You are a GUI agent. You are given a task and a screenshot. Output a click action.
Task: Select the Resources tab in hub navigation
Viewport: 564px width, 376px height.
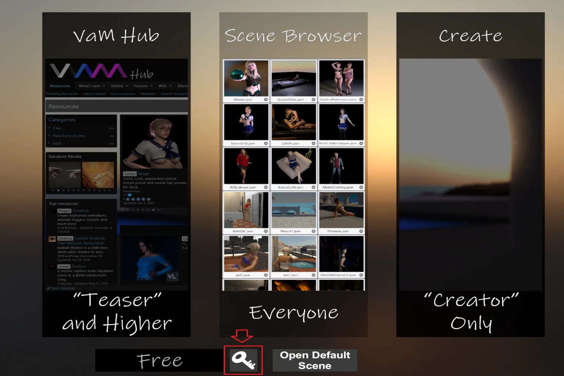click(60, 86)
